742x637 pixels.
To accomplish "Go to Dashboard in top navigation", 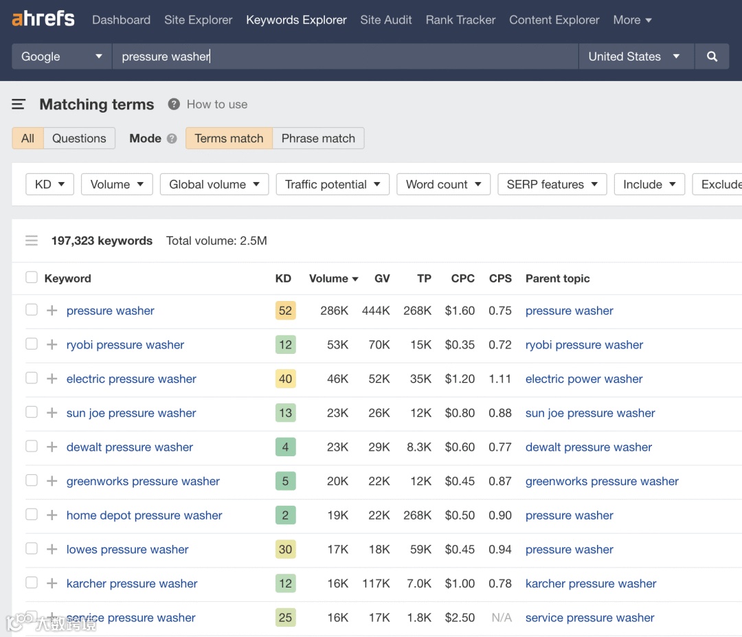I will click(121, 20).
